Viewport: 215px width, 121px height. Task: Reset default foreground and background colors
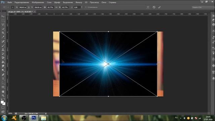[1, 99]
